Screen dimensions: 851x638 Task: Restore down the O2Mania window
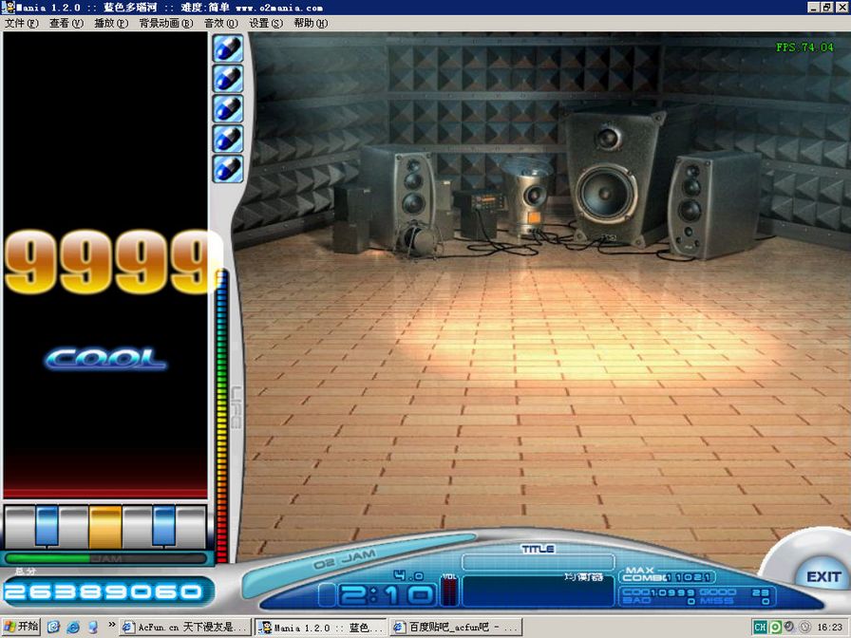pyautogui.click(x=826, y=8)
